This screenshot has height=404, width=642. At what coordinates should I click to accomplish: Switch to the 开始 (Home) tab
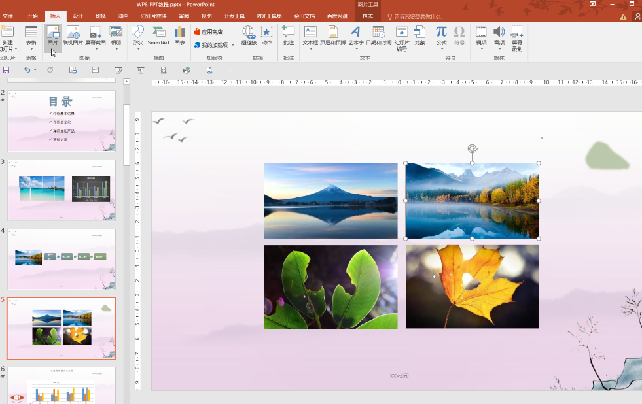tap(32, 16)
